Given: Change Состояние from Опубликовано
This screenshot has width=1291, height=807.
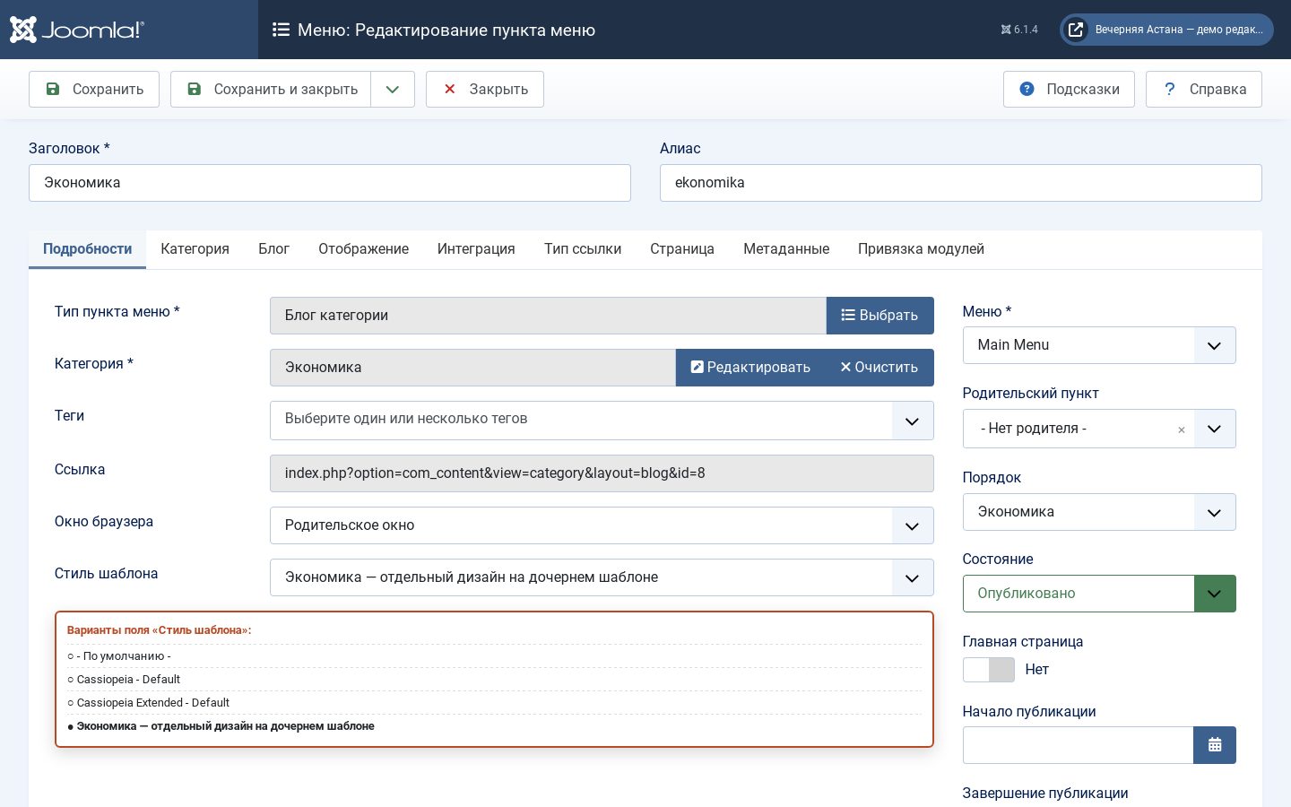Looking at the screenshot, I should (x=1099, y=594).
